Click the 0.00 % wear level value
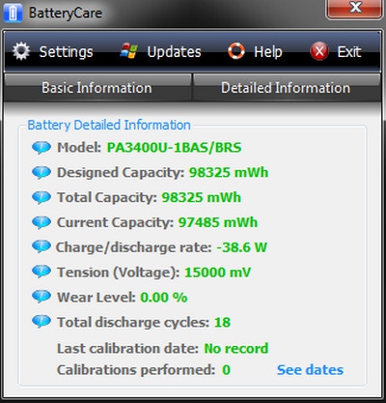The width and height of the screenshot is (386, 403). click(x=164, y=298)
